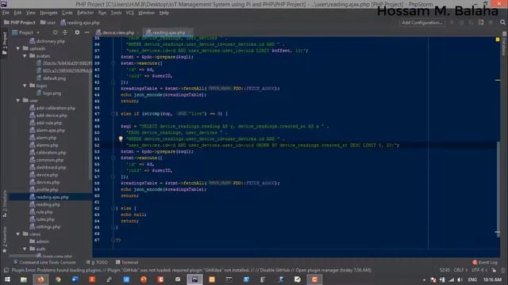
Task: Switch to the device.view.php editor tab
Action: 118,32
